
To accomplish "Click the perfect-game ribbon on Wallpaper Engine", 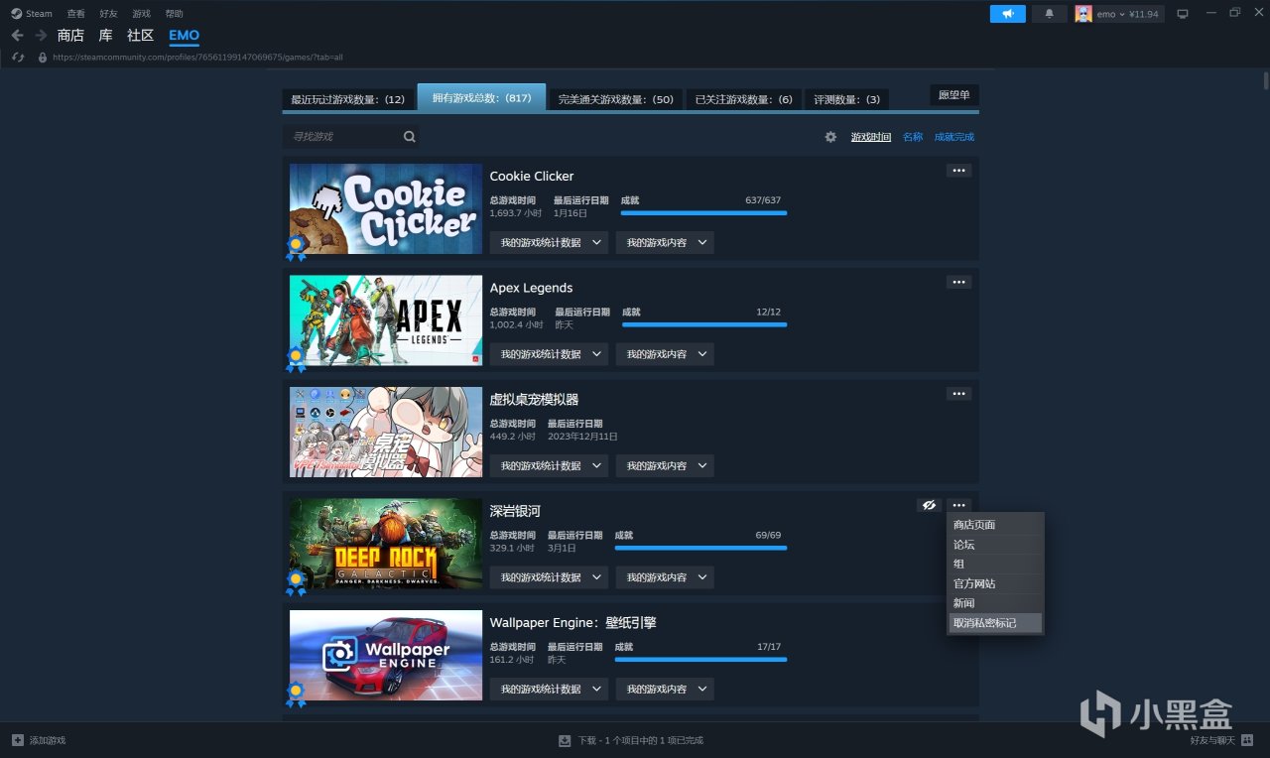I will pyautogui.click(x=296, y=694).
